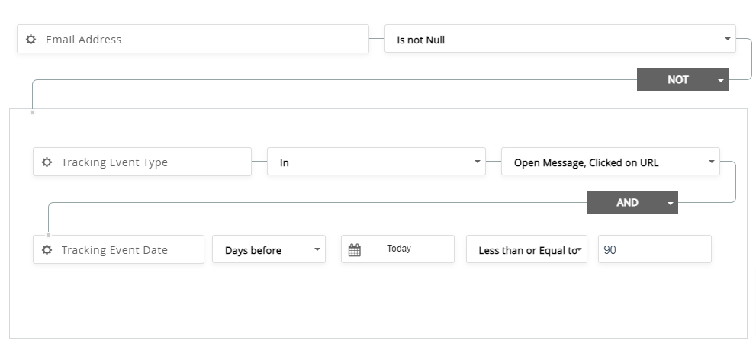This screenshot has height=350, width=756.
Task: Open the calendar icon next to Today
Action: (x=354, y=250)
